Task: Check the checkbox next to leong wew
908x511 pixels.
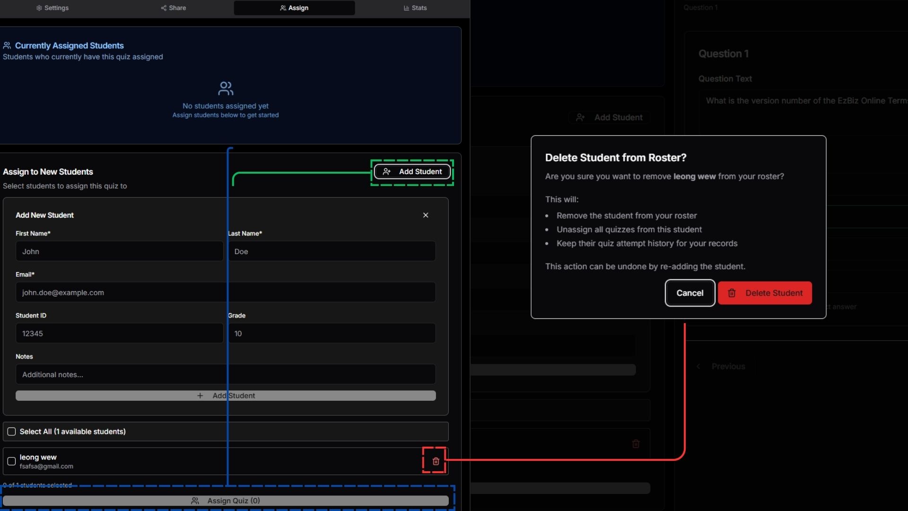Action: click(11, 461)
